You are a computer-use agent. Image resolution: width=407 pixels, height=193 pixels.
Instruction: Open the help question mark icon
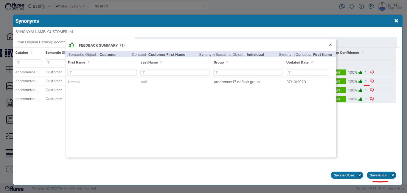(x=361, y=6)
